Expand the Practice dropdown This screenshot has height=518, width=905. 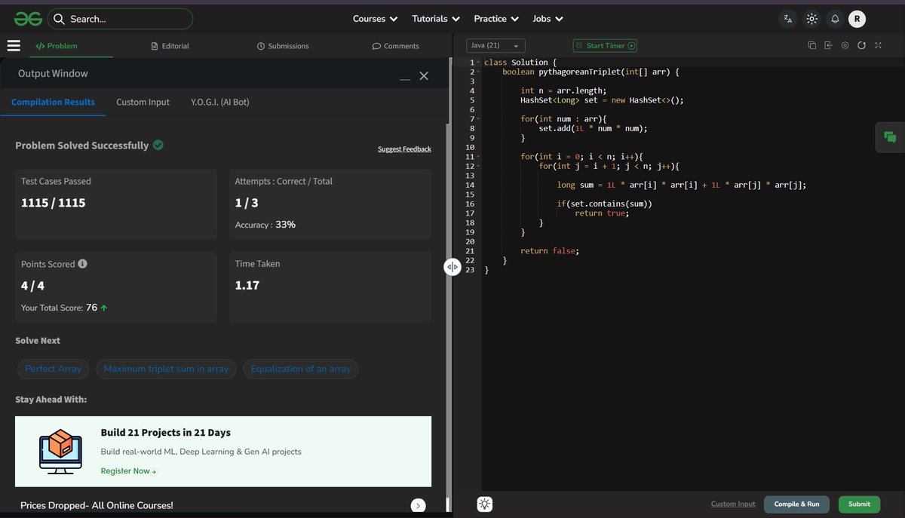pos(496,19)
